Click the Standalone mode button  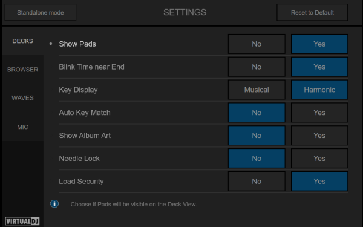(41, 12)
